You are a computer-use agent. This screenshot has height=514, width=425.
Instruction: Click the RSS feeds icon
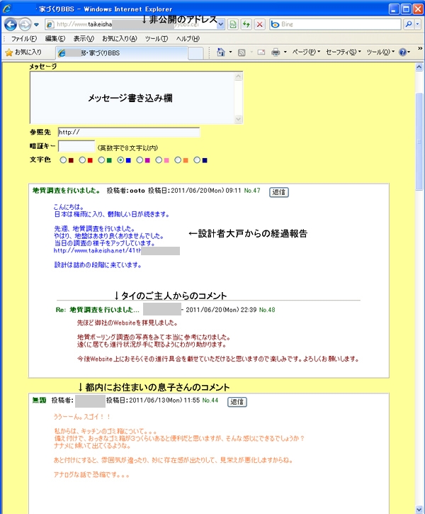[242, 52]
